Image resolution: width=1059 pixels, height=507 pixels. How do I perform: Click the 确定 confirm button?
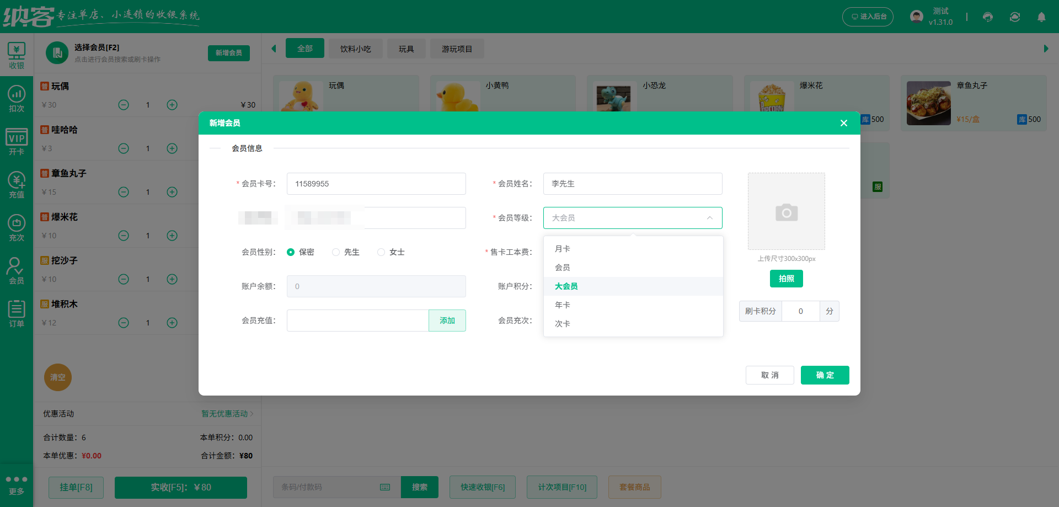click(x=825, y=375)
